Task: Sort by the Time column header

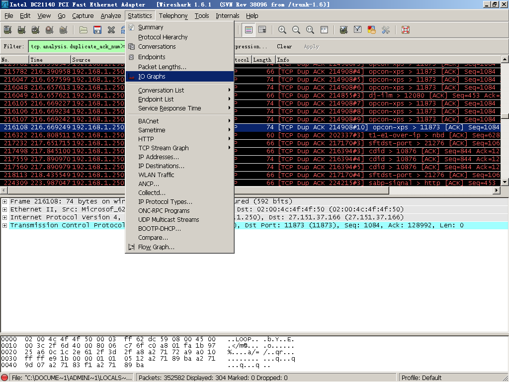Action: (50, 60)
